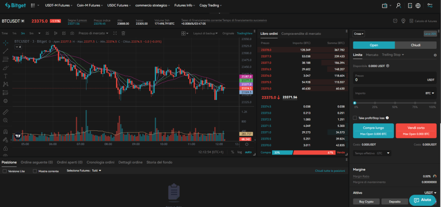Switch to Compravendite di mercato tab
The image size is (441, 207).
click(x=301, y=34)
